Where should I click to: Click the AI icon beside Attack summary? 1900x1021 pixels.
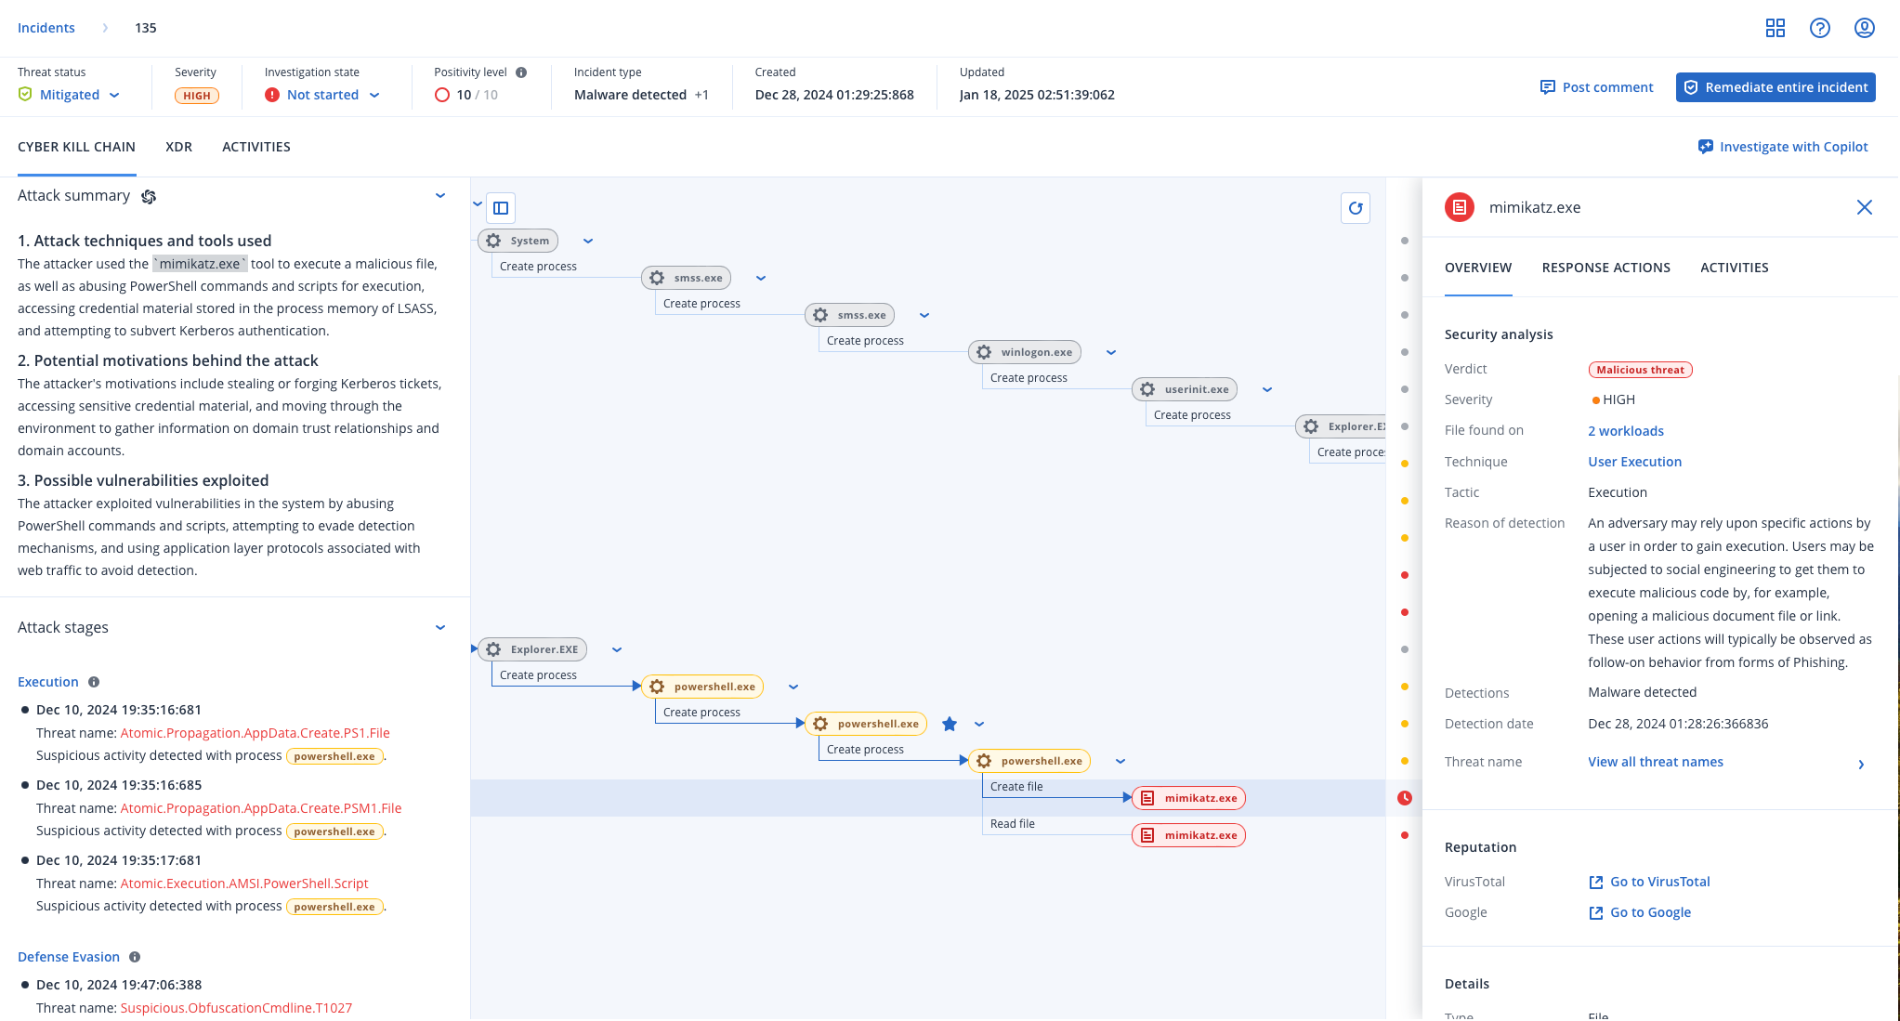(149, 196)
